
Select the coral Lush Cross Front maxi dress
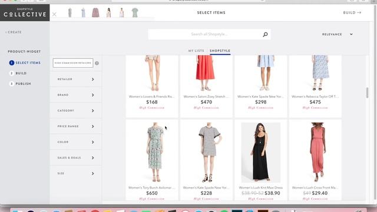pyautogui.click(x=315, y=160)
